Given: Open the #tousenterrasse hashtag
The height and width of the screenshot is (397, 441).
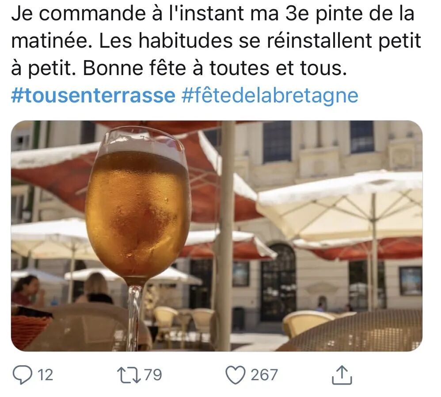Looking at the screenshot, I should pyautogui.click(x=93, y=95).
